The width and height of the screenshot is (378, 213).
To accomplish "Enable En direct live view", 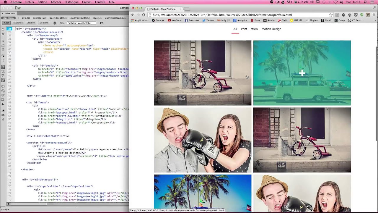I will click(x=44, y=23).
